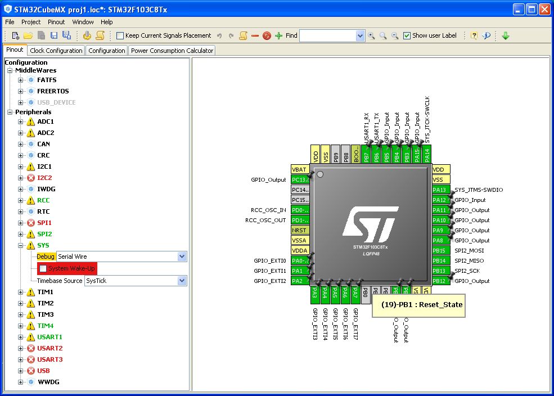Viewport: 554px width, 396px height.
Task: Click the middle zoom magnifier icon
Action: (383, 35)
